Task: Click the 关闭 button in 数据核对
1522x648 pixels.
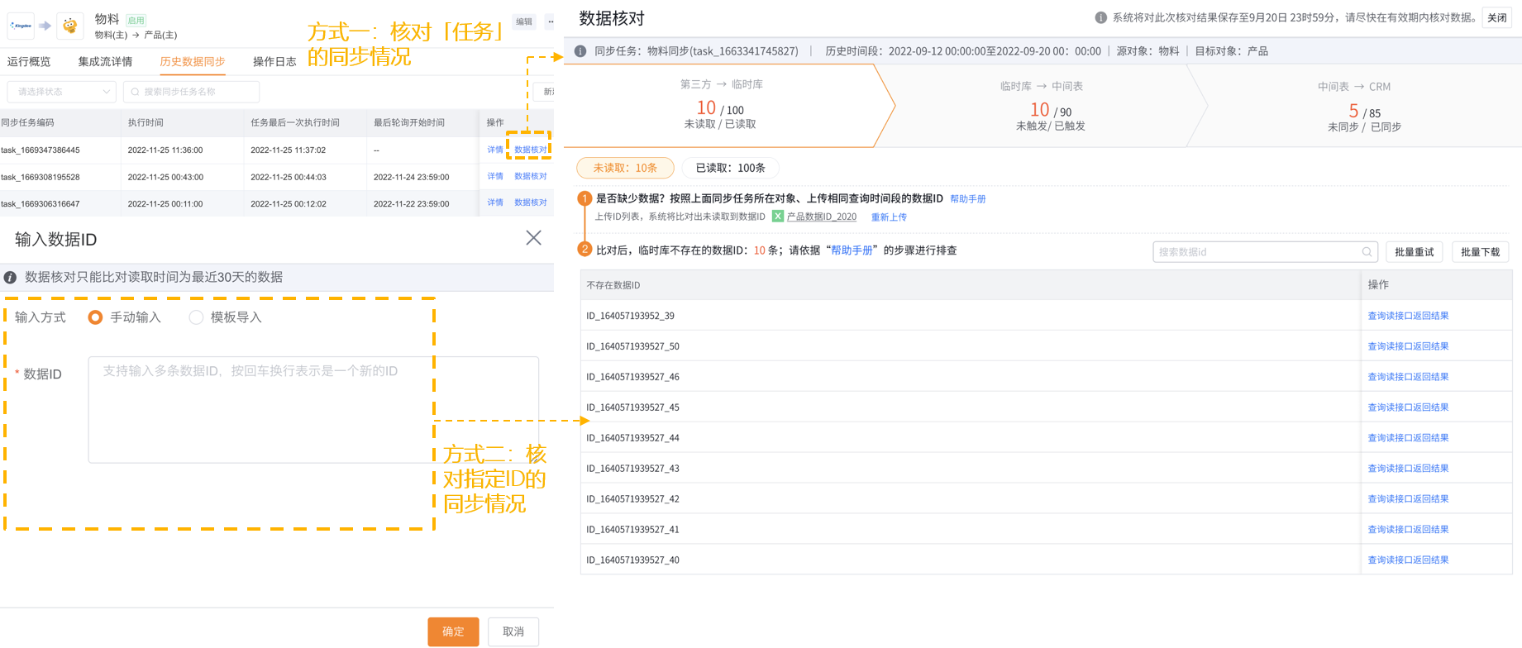Action: pos(1496,17)
